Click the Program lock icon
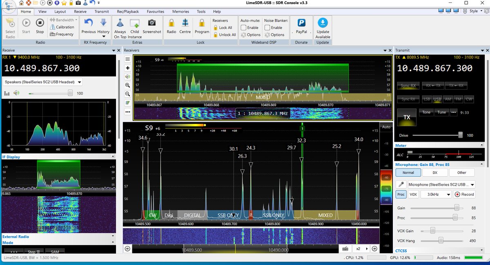Image resolution: width=490 pixels, height=265 pixels. tap(202, 26)
